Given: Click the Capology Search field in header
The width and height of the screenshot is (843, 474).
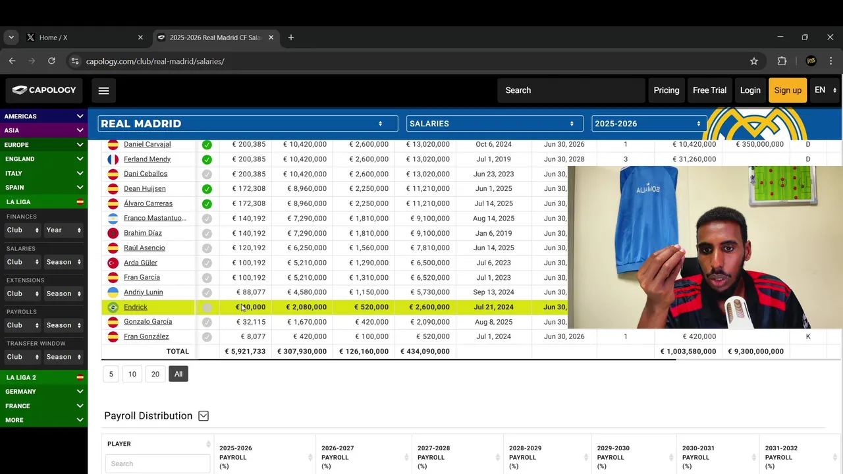Looking at the screenshot, I should tap(571, 90).
